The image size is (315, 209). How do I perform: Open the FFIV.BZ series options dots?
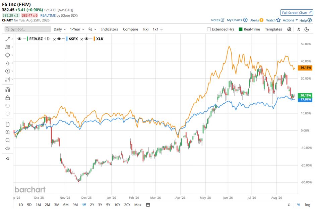point(24,38)
